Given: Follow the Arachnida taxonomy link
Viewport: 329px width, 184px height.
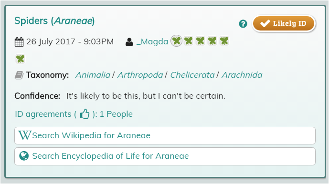Looking at the screenshot, I should tap(242, 75).
